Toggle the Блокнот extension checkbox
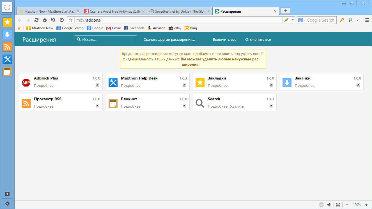The height and width of the screenshot is (209, 372). click(x=184, y=106)
